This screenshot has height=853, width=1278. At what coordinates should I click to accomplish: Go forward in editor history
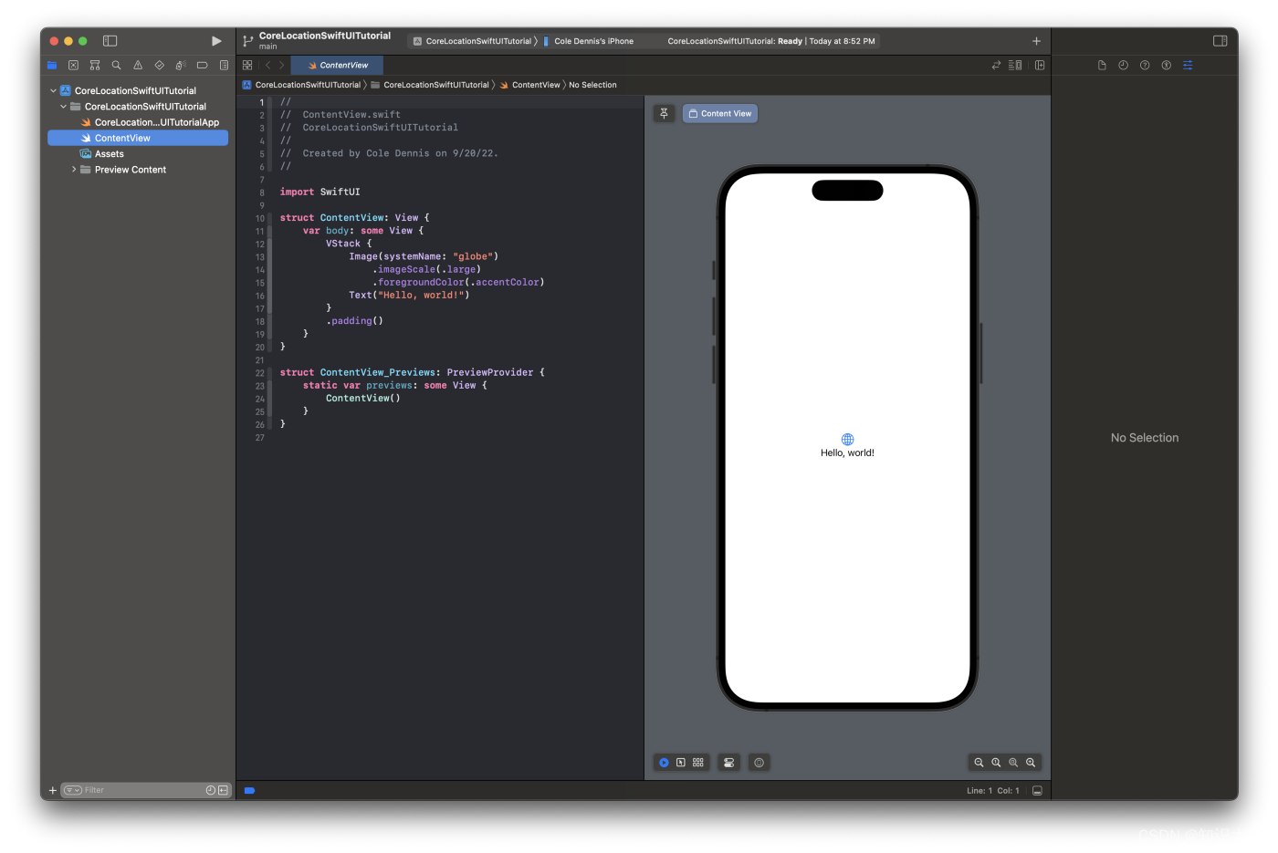[x=281, y=66]
